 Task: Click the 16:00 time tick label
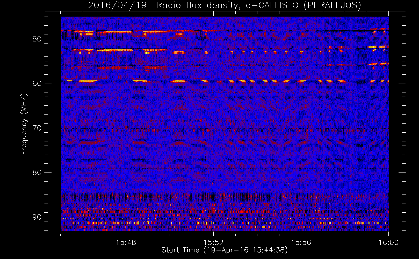[x=388, y=243]
